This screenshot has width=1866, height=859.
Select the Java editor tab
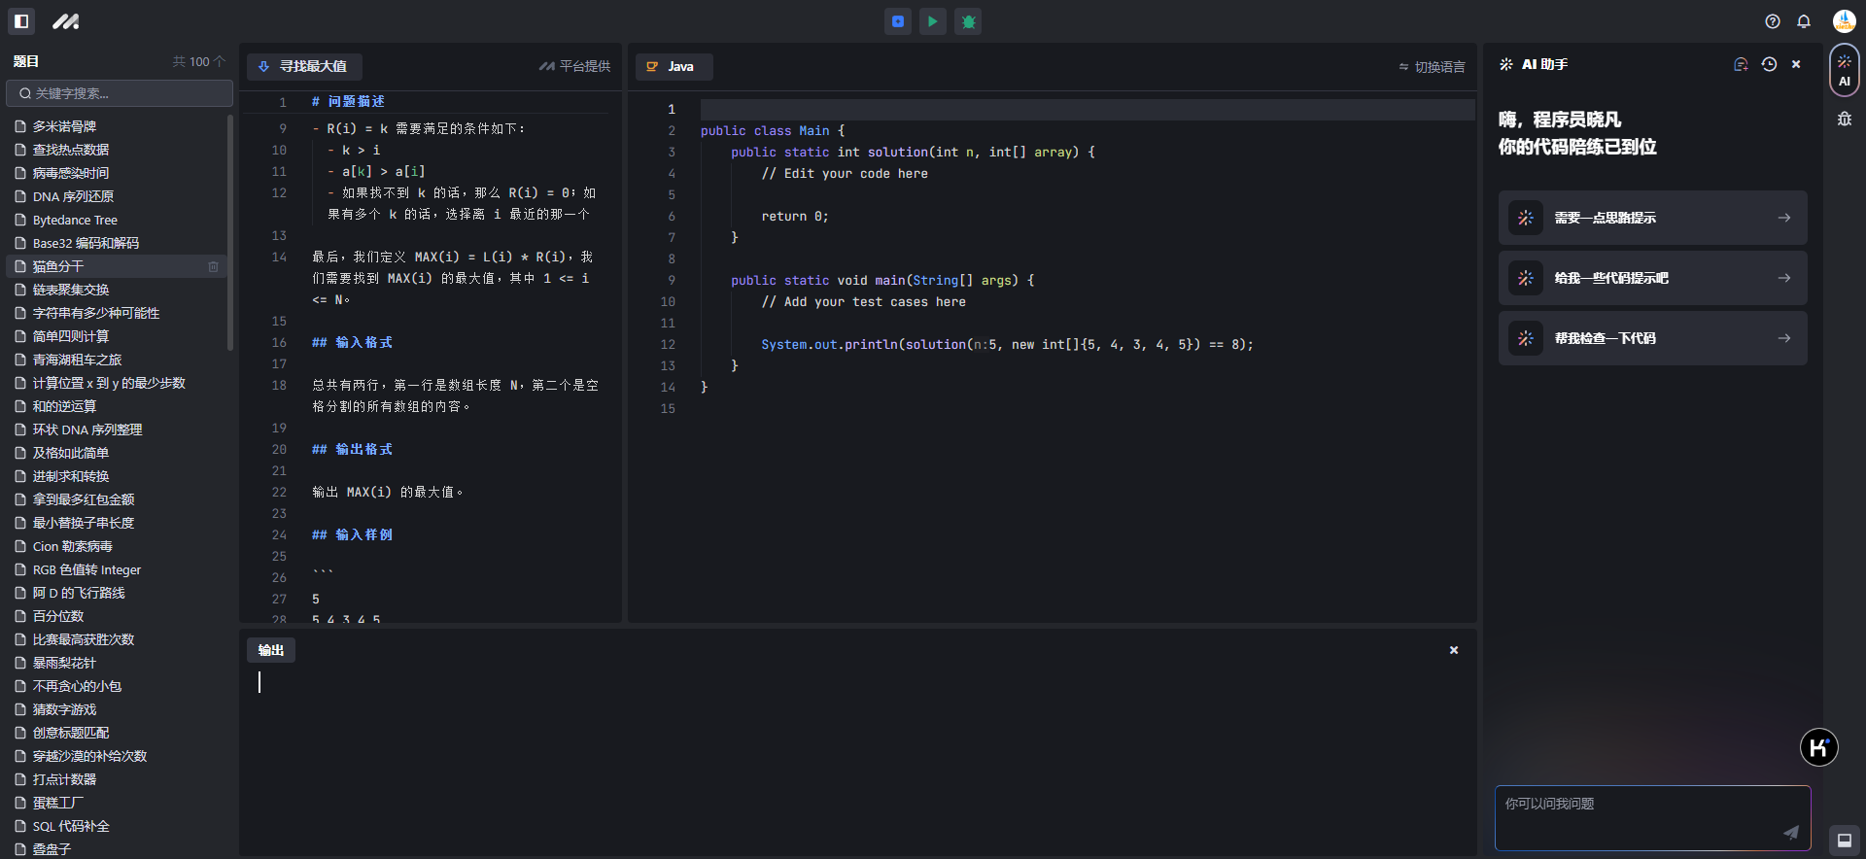pos(674,66)
